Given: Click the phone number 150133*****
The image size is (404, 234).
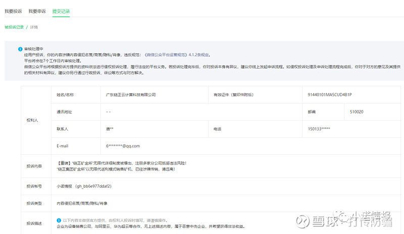Looking at the screenshot, I should [319, 129].
